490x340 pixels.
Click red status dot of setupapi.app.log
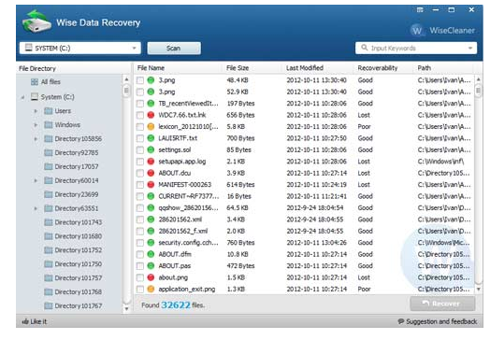pos(151,162)
